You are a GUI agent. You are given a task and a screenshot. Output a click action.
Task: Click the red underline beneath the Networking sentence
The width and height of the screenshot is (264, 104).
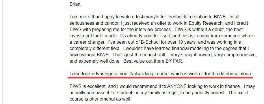[160, 78]
